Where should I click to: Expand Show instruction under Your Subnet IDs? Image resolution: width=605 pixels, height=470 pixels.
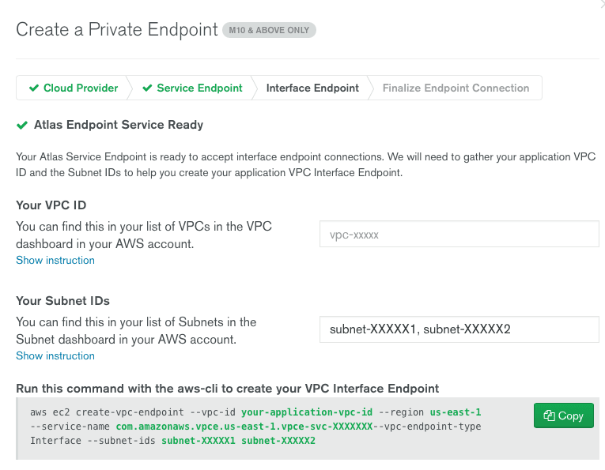coord(55,356)
